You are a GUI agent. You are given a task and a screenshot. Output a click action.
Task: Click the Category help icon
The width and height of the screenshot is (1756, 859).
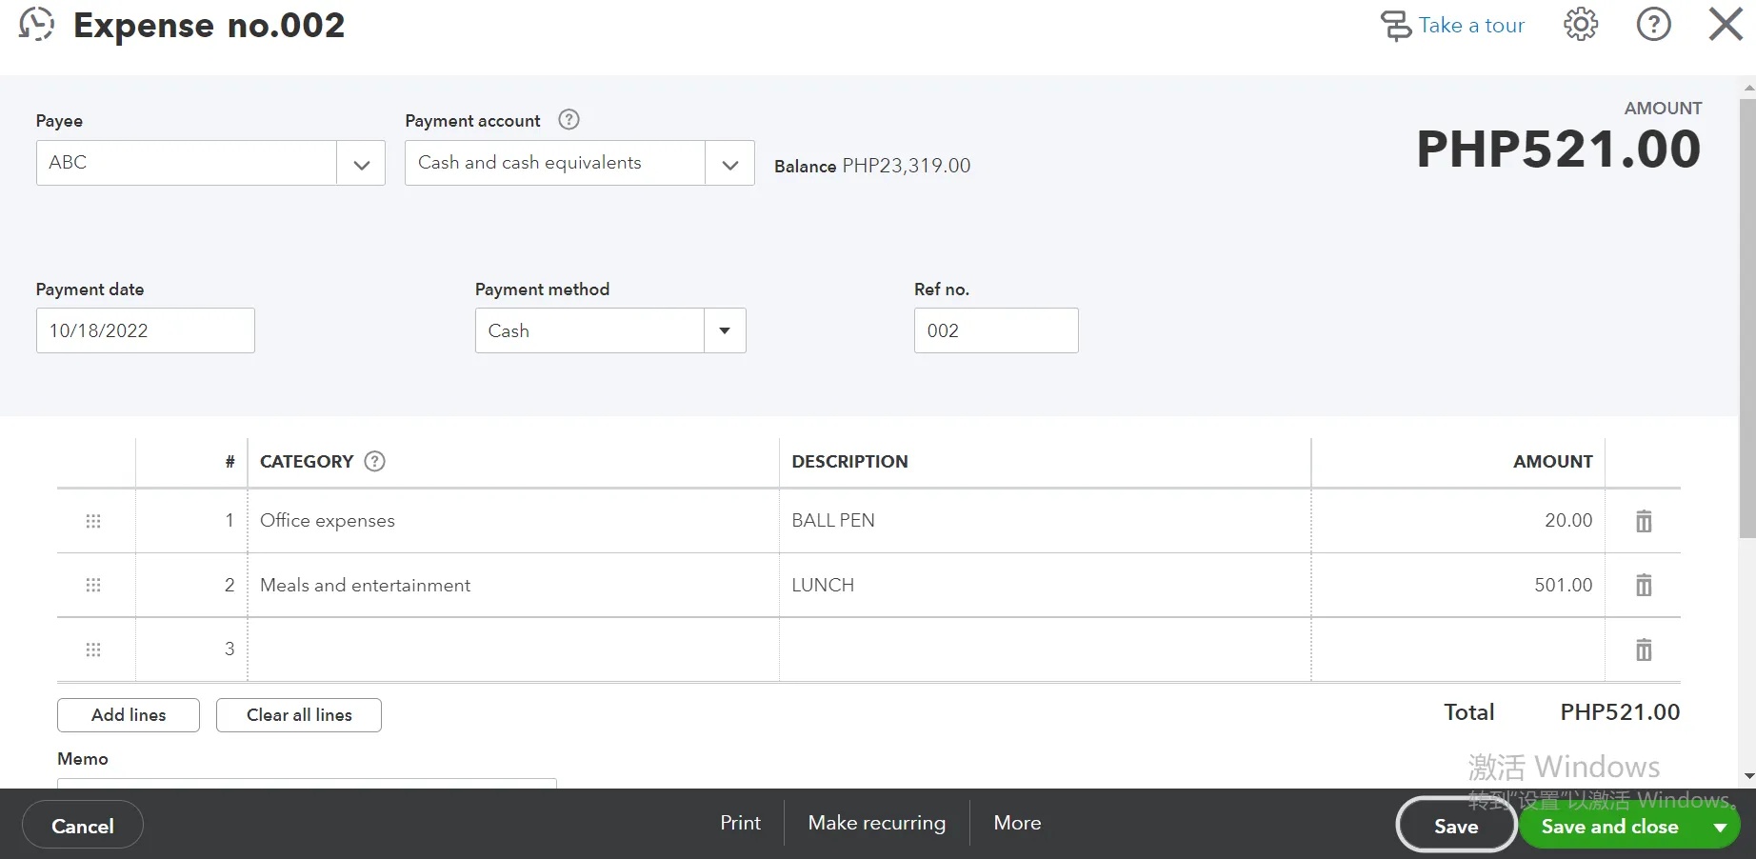click(375, 462)
